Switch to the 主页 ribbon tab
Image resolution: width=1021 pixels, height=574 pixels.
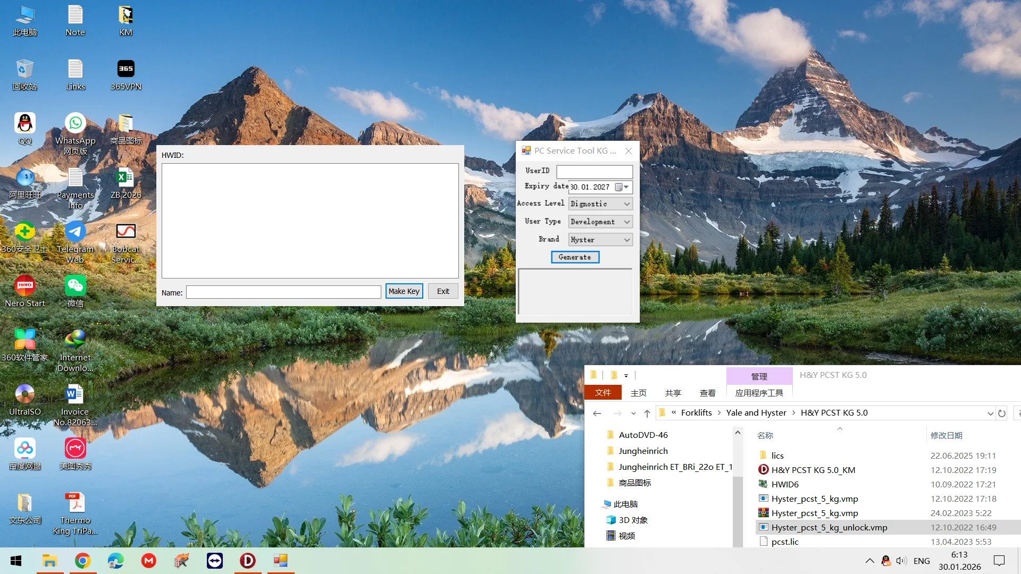point(639,393)
